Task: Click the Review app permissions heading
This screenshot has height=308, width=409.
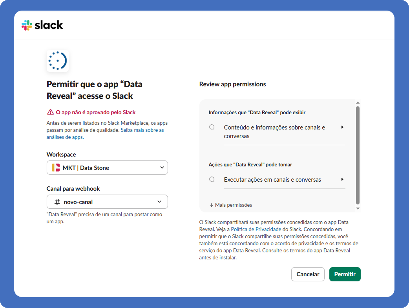Action: point(232,84)
